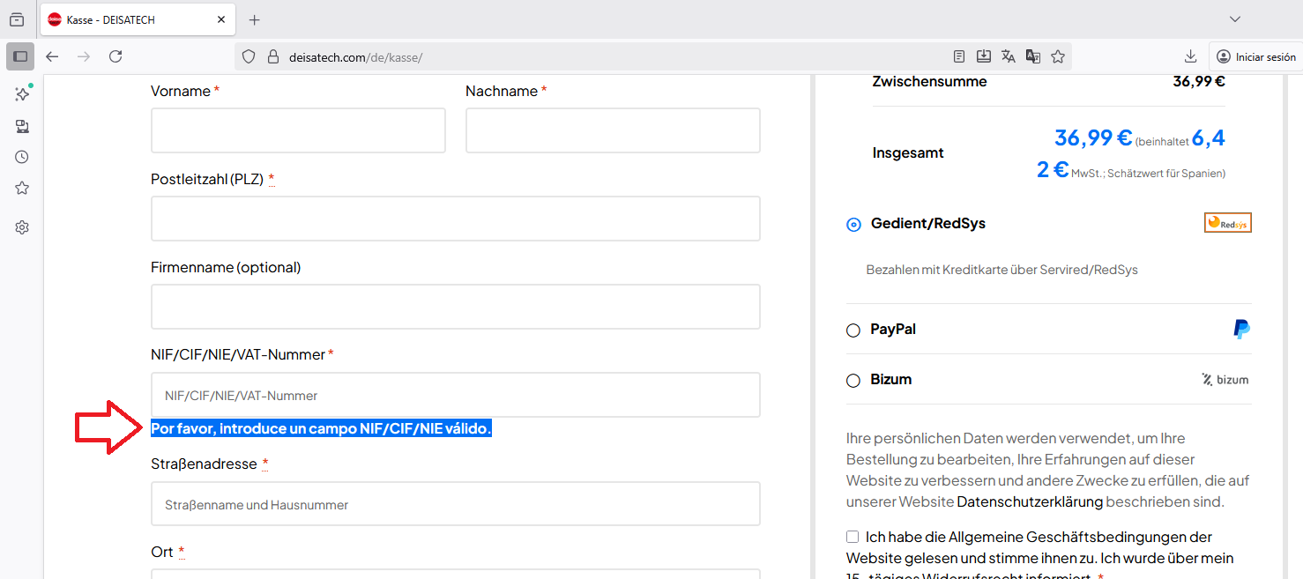Open synced tabs in the sidebar
The width and height of the screenshot is (1303, 579).
click(x=22, y=126)
